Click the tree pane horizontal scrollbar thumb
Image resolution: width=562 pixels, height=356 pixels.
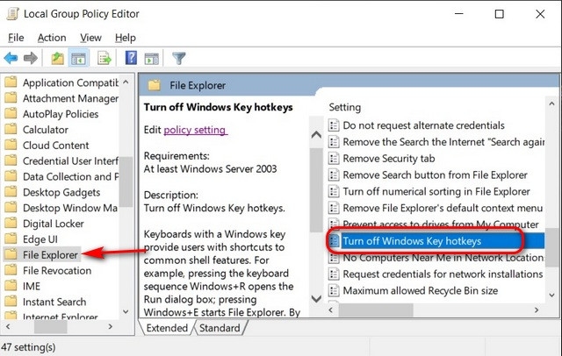[51, 327]
